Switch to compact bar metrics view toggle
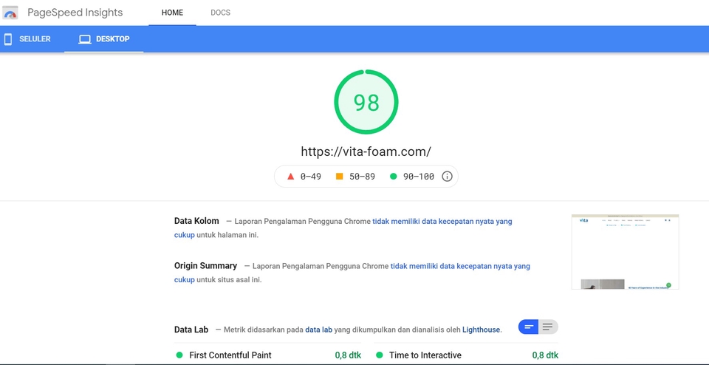Viewport: 709px width, 365px height. (x=529, y=327)
